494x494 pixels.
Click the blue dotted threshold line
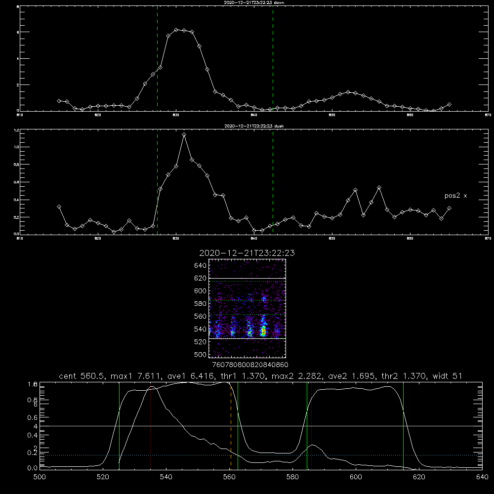(261, 455)
